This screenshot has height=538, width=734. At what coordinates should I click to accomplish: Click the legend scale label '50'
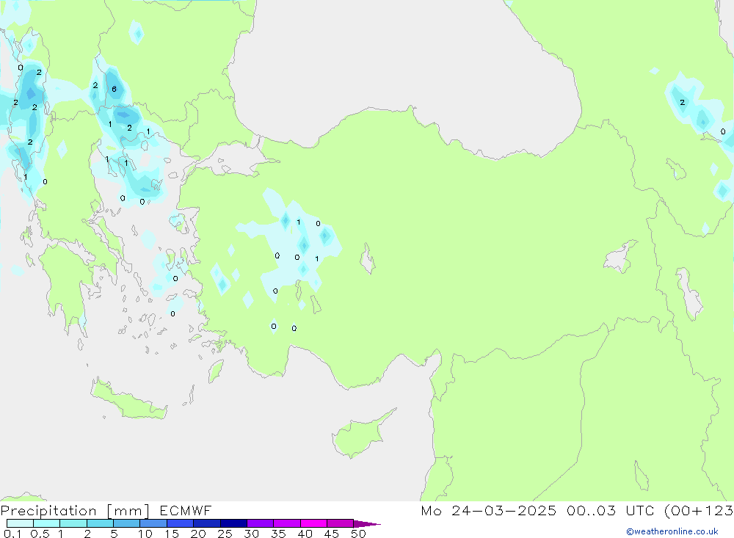coord(358,534)
